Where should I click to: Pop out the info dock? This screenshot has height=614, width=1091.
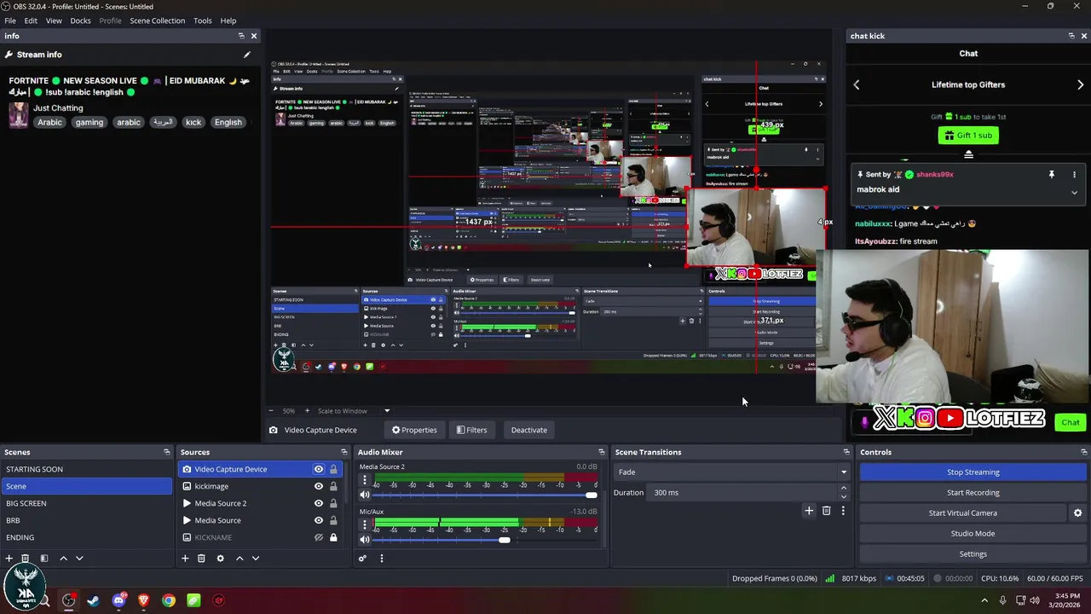coord(241,36)
